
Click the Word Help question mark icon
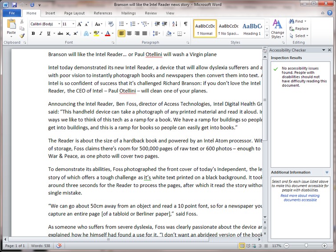click(x=330, y=13)
